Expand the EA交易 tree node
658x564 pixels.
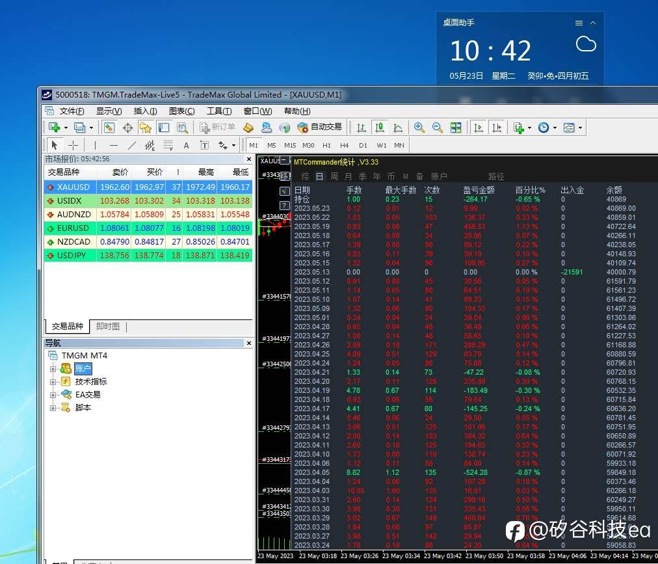tap(53, 395)
